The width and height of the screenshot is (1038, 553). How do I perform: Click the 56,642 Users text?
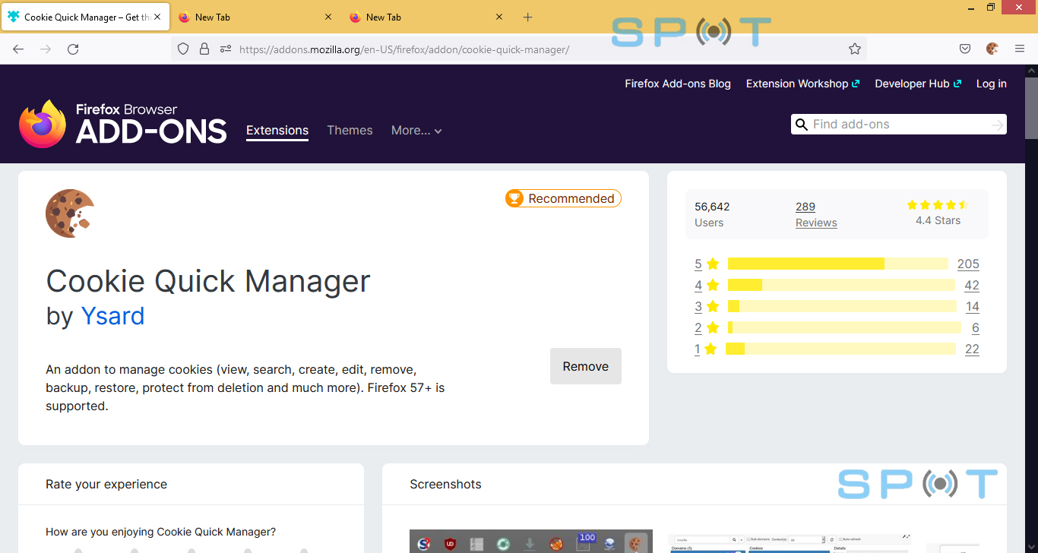coord(712,214)
